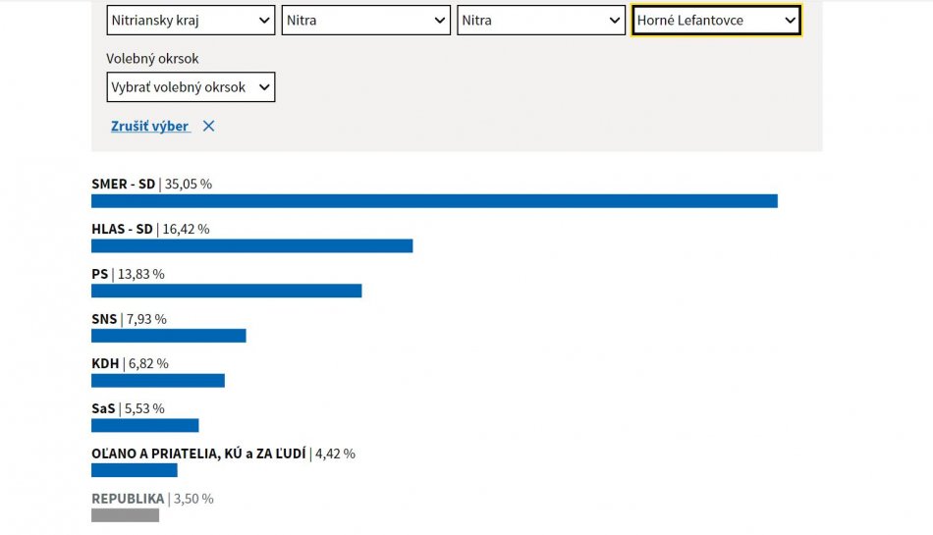Image resolution: width=933 pixels, height=535 pixels.
Task: Click the Volebný okrsok field label
Action: (x=152, y=58)
